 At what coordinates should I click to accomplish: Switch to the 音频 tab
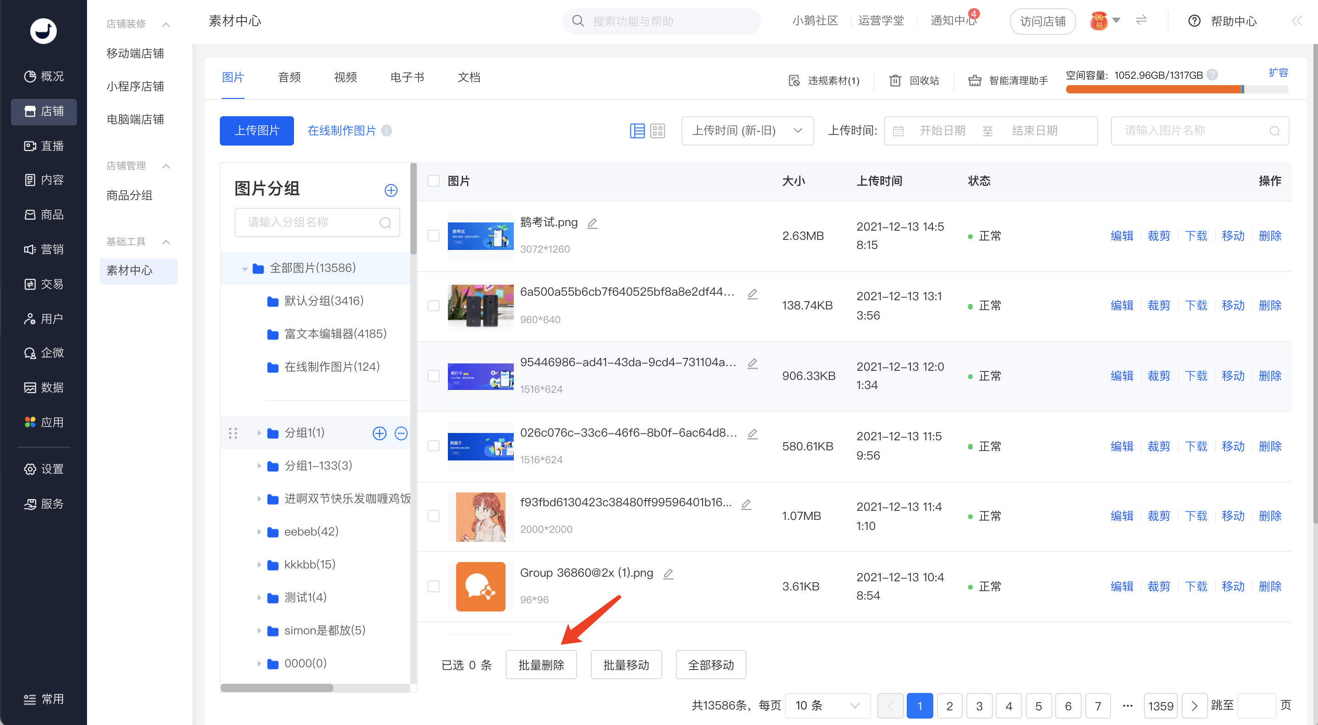pos(289,77)
